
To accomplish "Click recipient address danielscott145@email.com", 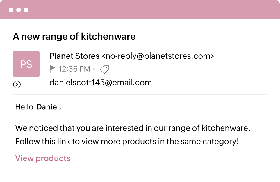I will pos(101,83).
